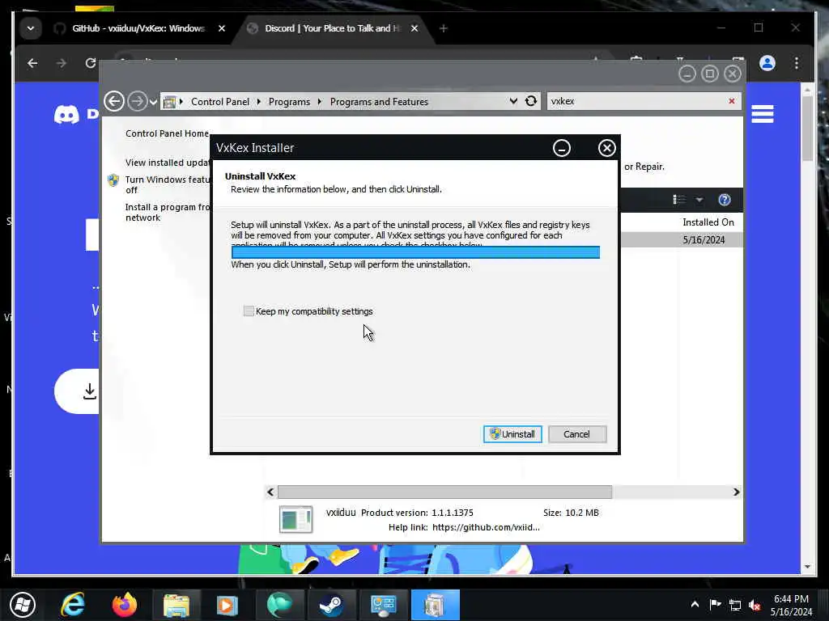Switch to GitHub vxiiduu/VxKex browser tab

[x=138, y=28]
